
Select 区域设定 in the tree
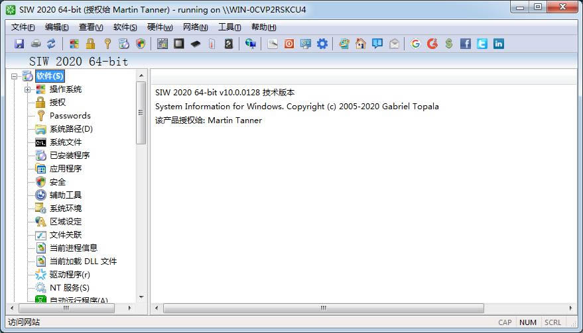(x=66, y=222)
